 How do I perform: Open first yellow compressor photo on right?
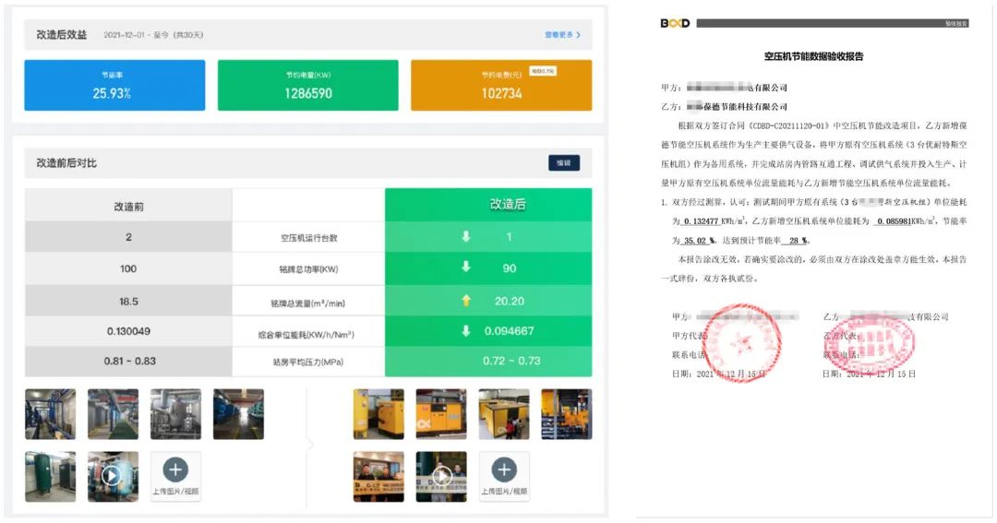click(378, 414)
